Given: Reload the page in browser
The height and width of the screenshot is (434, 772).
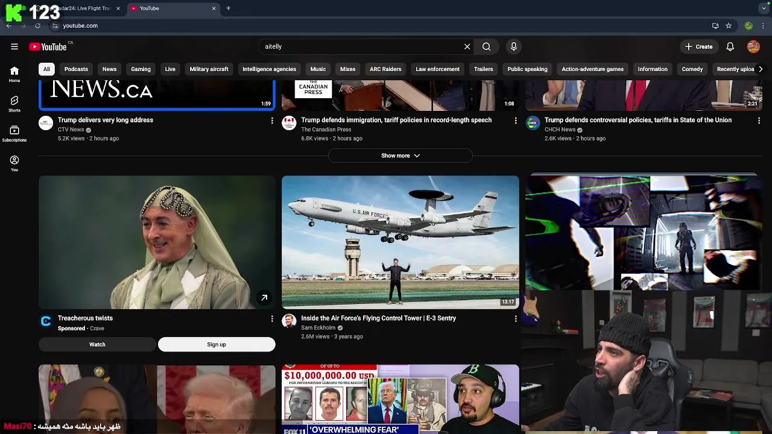Looking at the screenshot, I should 37,26.
